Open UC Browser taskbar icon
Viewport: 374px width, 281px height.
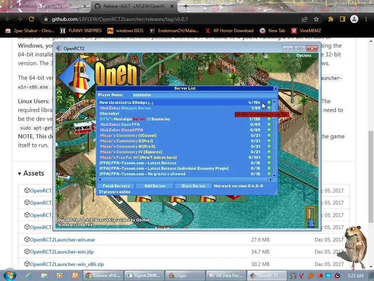click(75, 276)
